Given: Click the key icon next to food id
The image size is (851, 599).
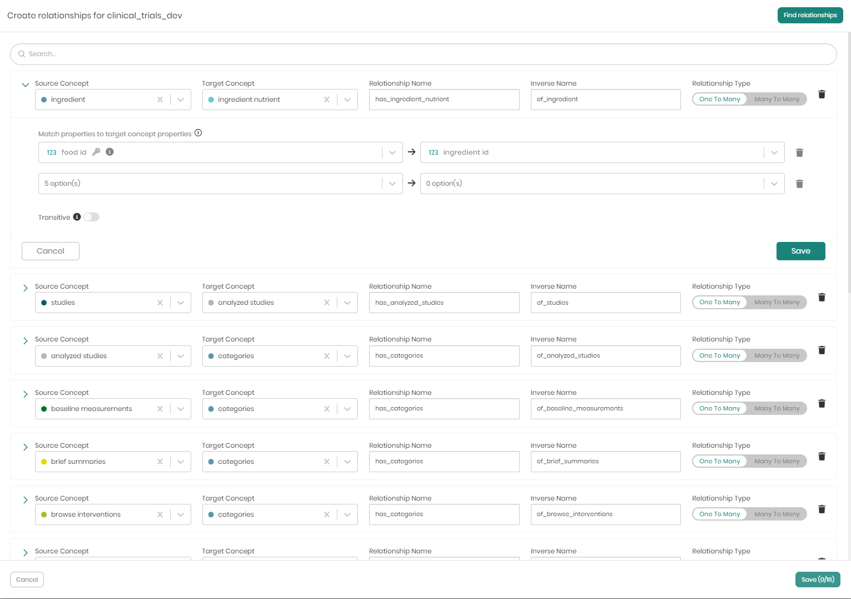Looking at the screenshot, I should [x=96, y=152].
